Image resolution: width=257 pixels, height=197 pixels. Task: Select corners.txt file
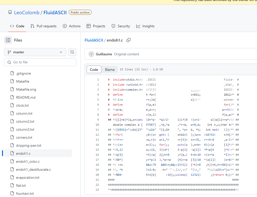click(x=24, y=137)
